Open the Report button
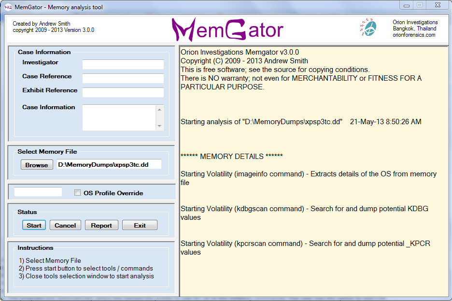The image size is (452, 301). 101,225
